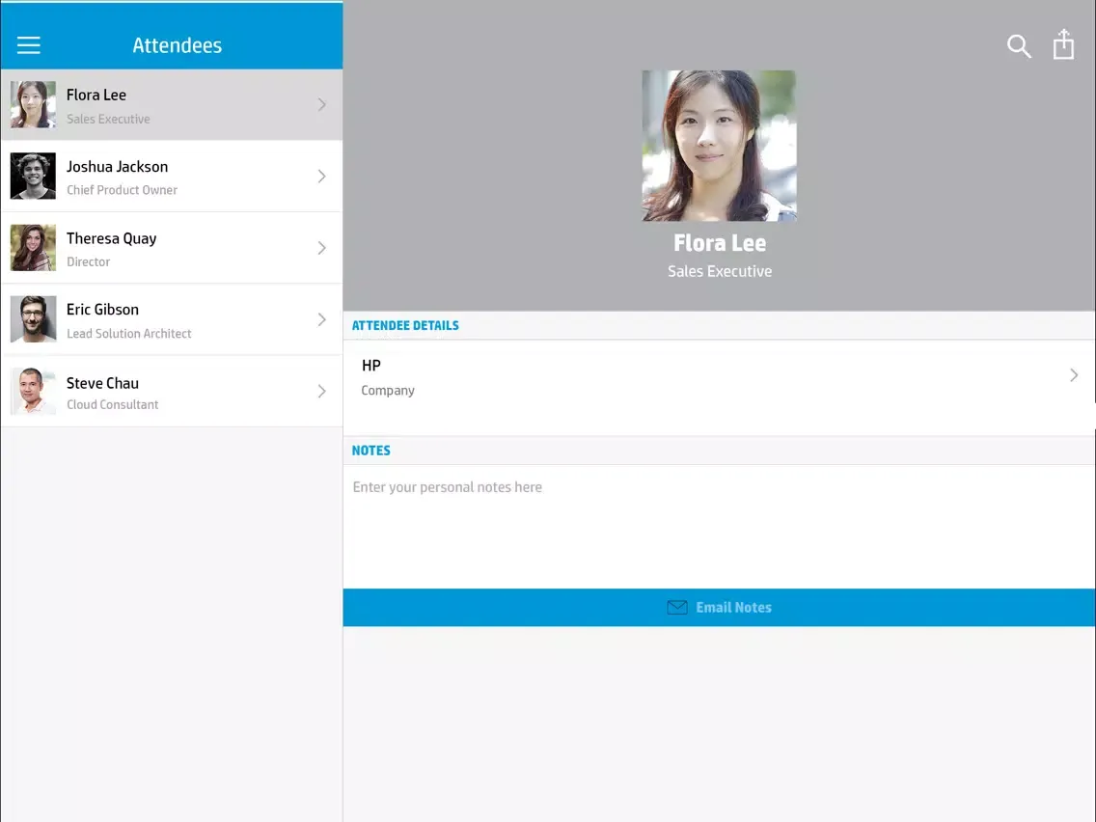Viewport: 1096px width, 822px height.
Task: Click Joshua Jackson's avatar photo
Action: tap(33, 177)
